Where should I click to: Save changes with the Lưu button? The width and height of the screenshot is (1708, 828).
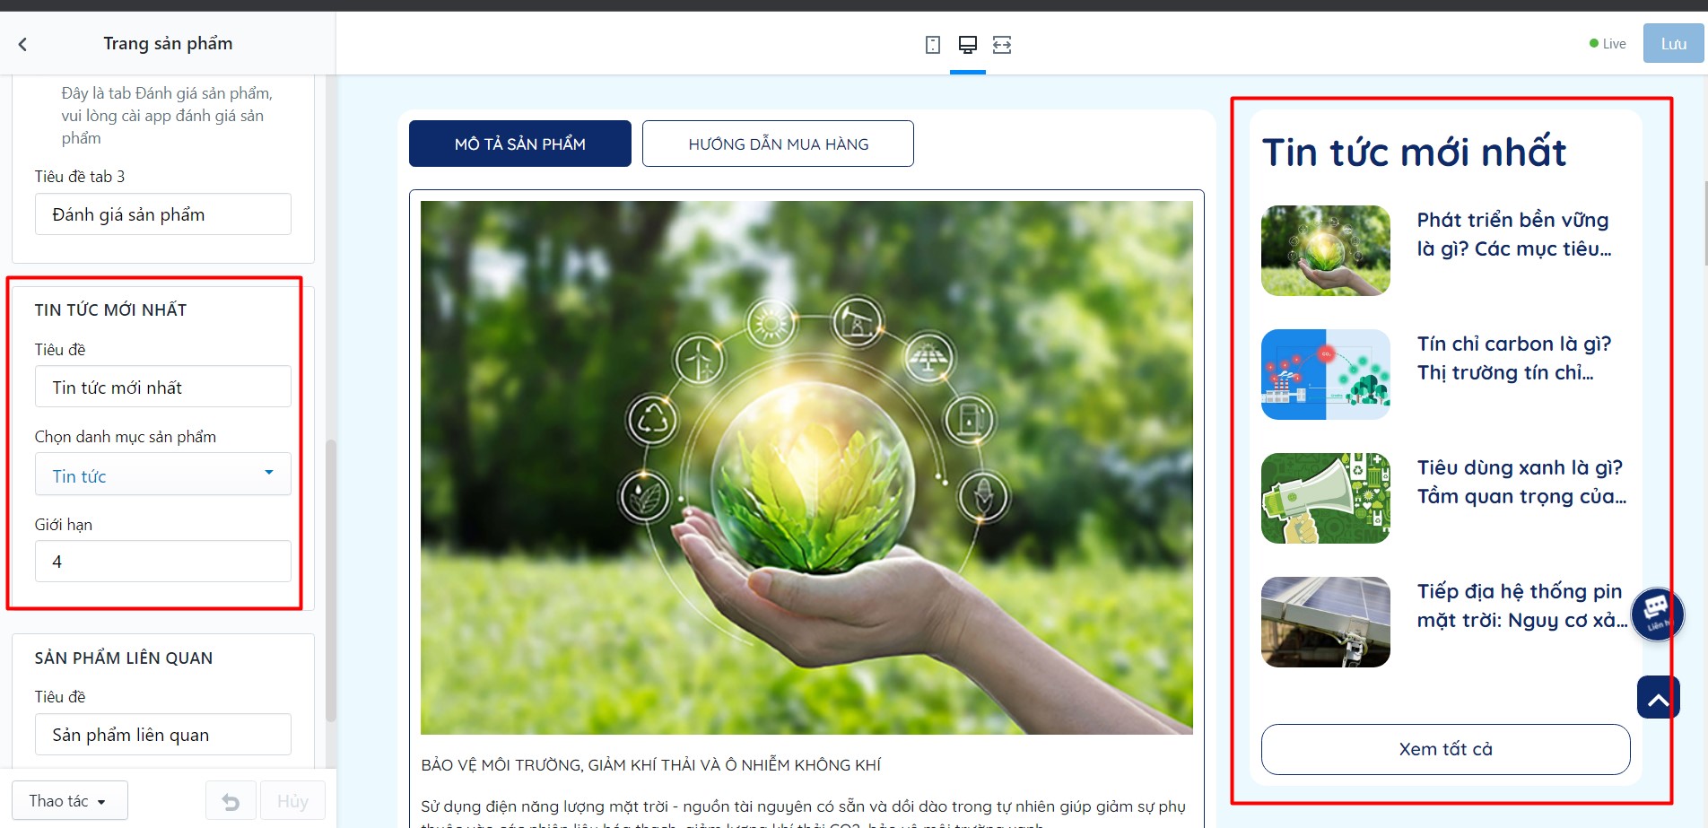click(1673, 44)
